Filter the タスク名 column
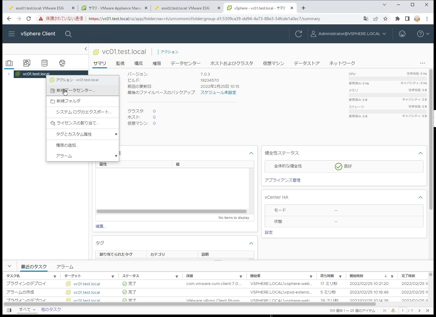 [x=55, y=276]
